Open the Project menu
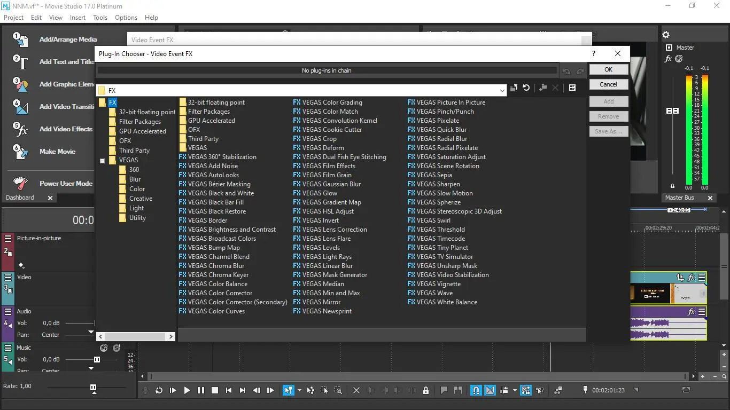 coord(13,18)
